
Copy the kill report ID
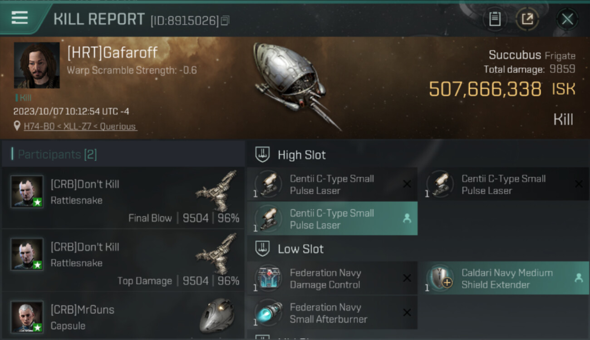[x=226, y=20]
